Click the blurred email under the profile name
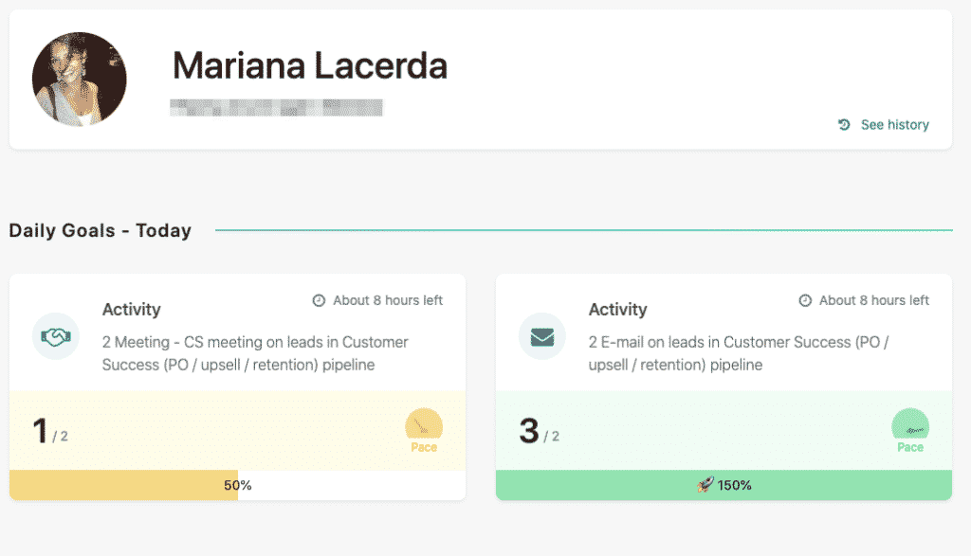971x556 pixels. pyautogui.click(x=276, y=107)
